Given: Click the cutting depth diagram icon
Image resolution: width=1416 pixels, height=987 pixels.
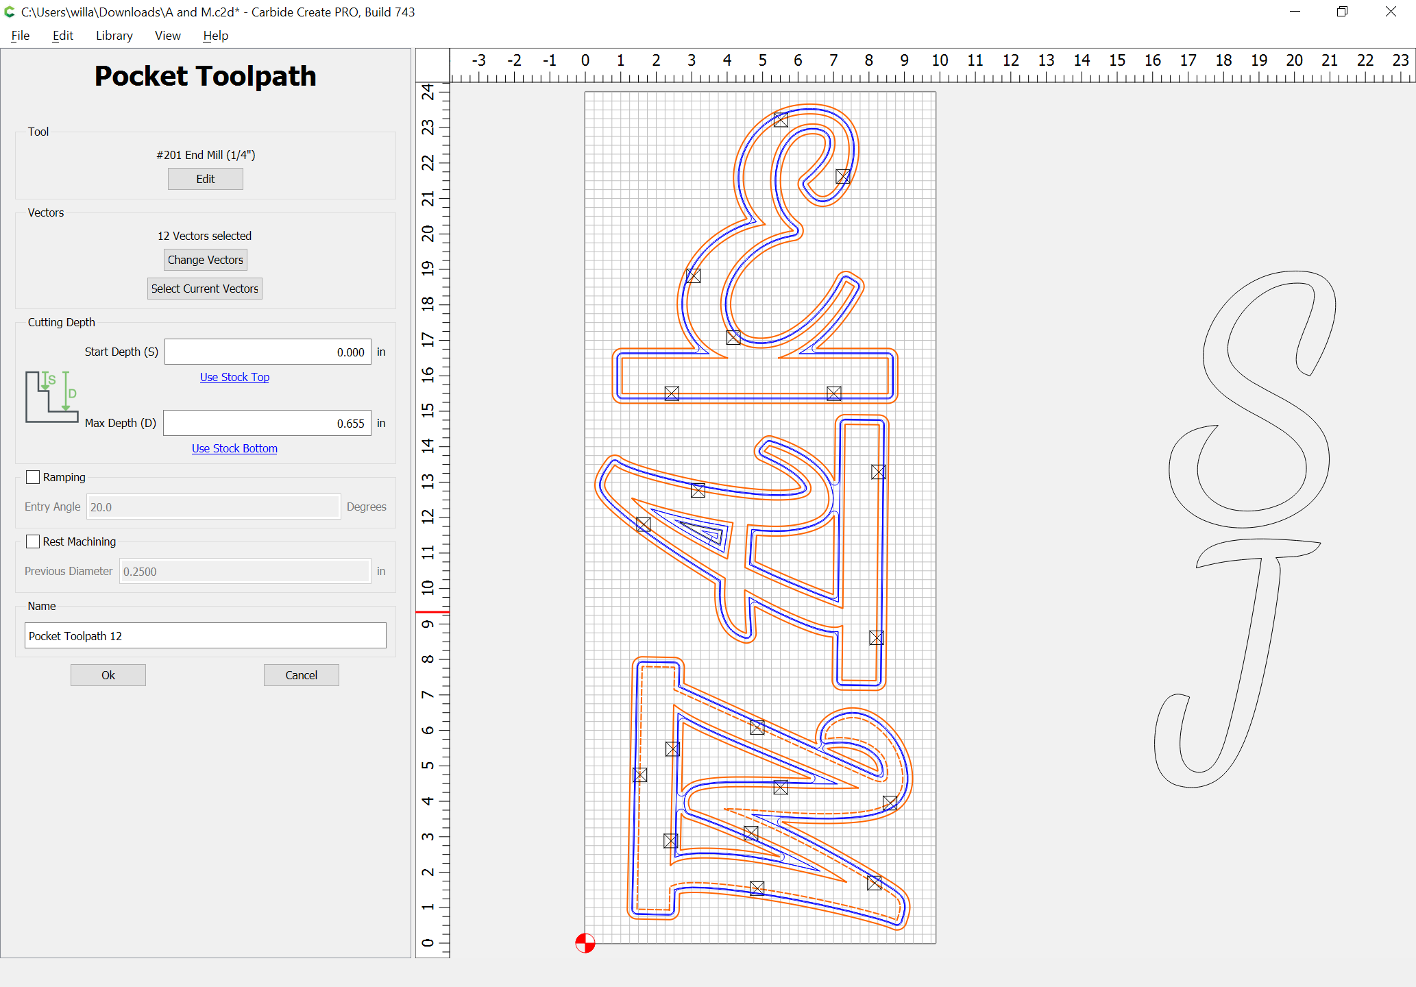Looking at the screenshot, I should [x=52, y=397].
